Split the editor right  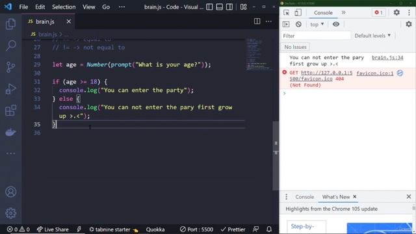(257, 21)
